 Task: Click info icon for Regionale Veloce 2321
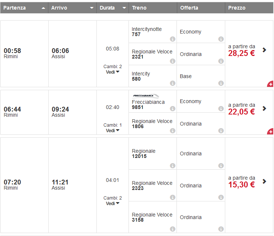point(172,61)
